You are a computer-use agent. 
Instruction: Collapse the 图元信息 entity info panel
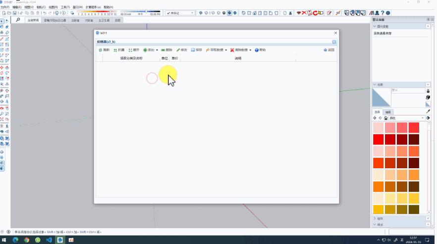tap(375, 26)
